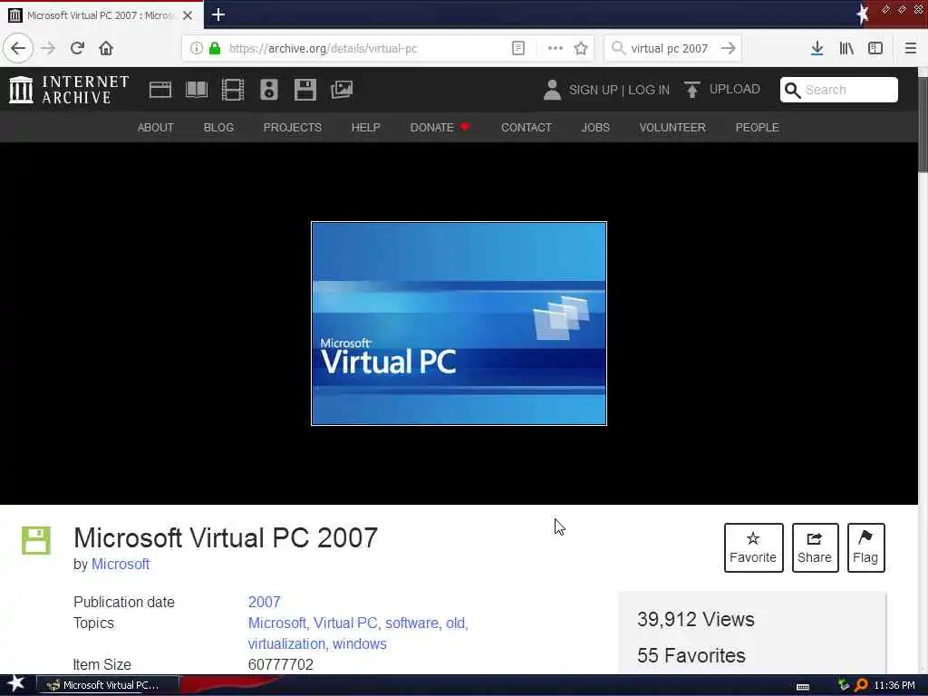Open page actions three-dot menu
This screenshot has height=696, width=928.
[556, 48]
